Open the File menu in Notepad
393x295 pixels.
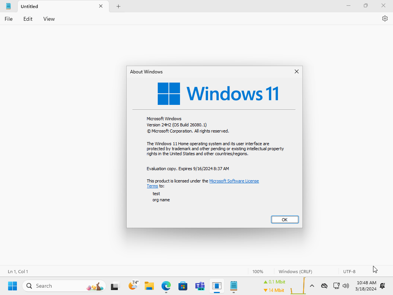pyautogui.click(x=8, y=19)
